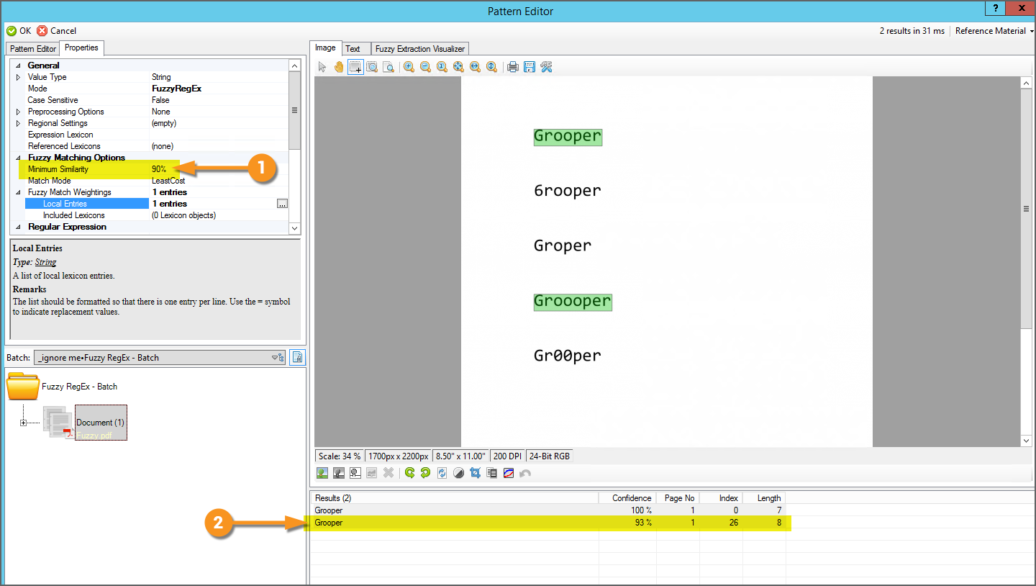Click the String type link
Viewport: 1036px width, 586px height.
pyautogui.click(x=45, y=262)
